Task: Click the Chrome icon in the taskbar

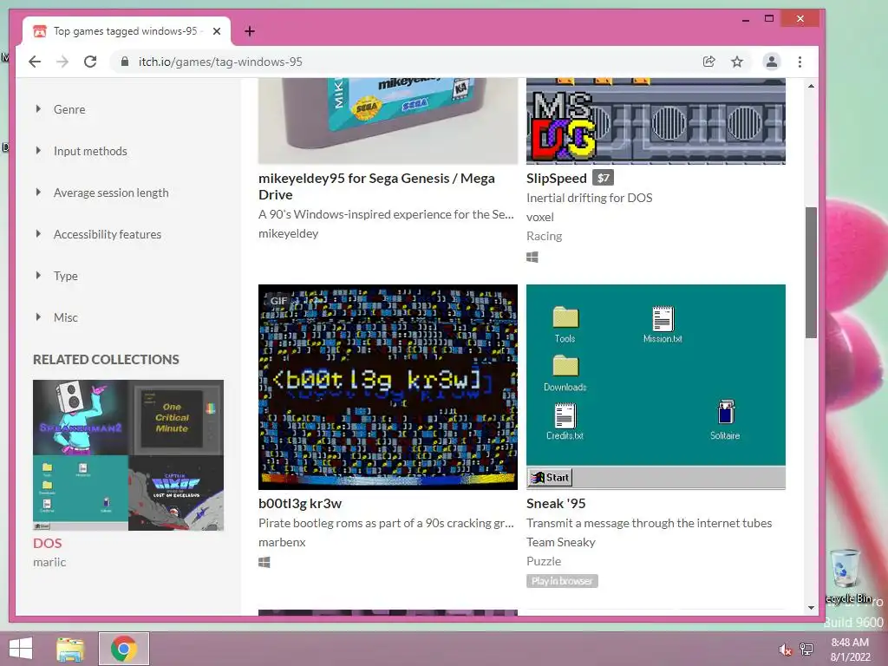Action: click(124, 649)
